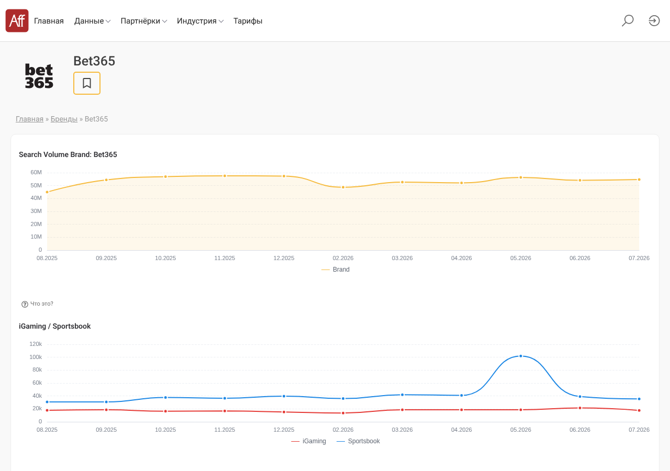Click the Brand data point at 02.2026
The height and width of the screenshot is (471, 670).
click(343, 187)
